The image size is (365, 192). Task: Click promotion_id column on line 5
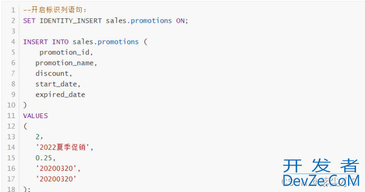tap(64, 52)
